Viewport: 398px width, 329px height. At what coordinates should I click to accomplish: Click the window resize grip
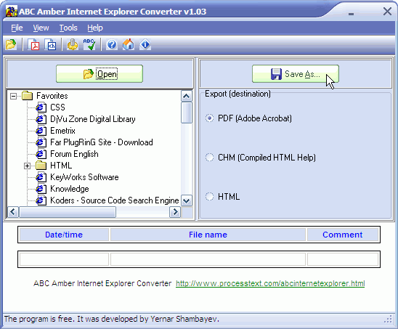pos(389,320)
